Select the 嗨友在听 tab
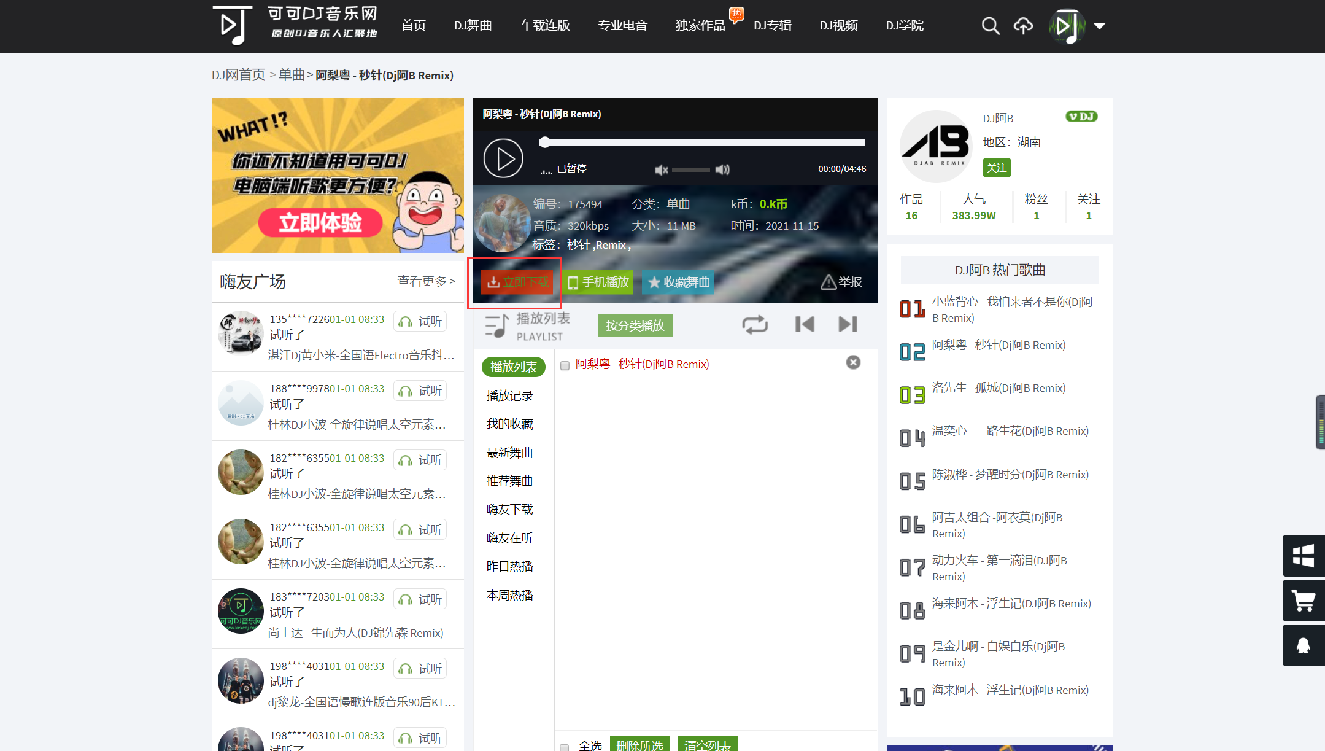1325x751 pixels. pyautogui.click(x=509, y=538)
